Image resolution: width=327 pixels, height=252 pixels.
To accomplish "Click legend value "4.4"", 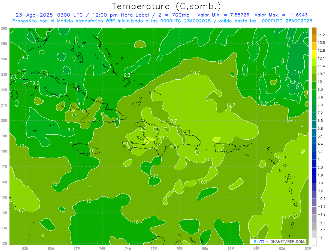I will (320, 144).
